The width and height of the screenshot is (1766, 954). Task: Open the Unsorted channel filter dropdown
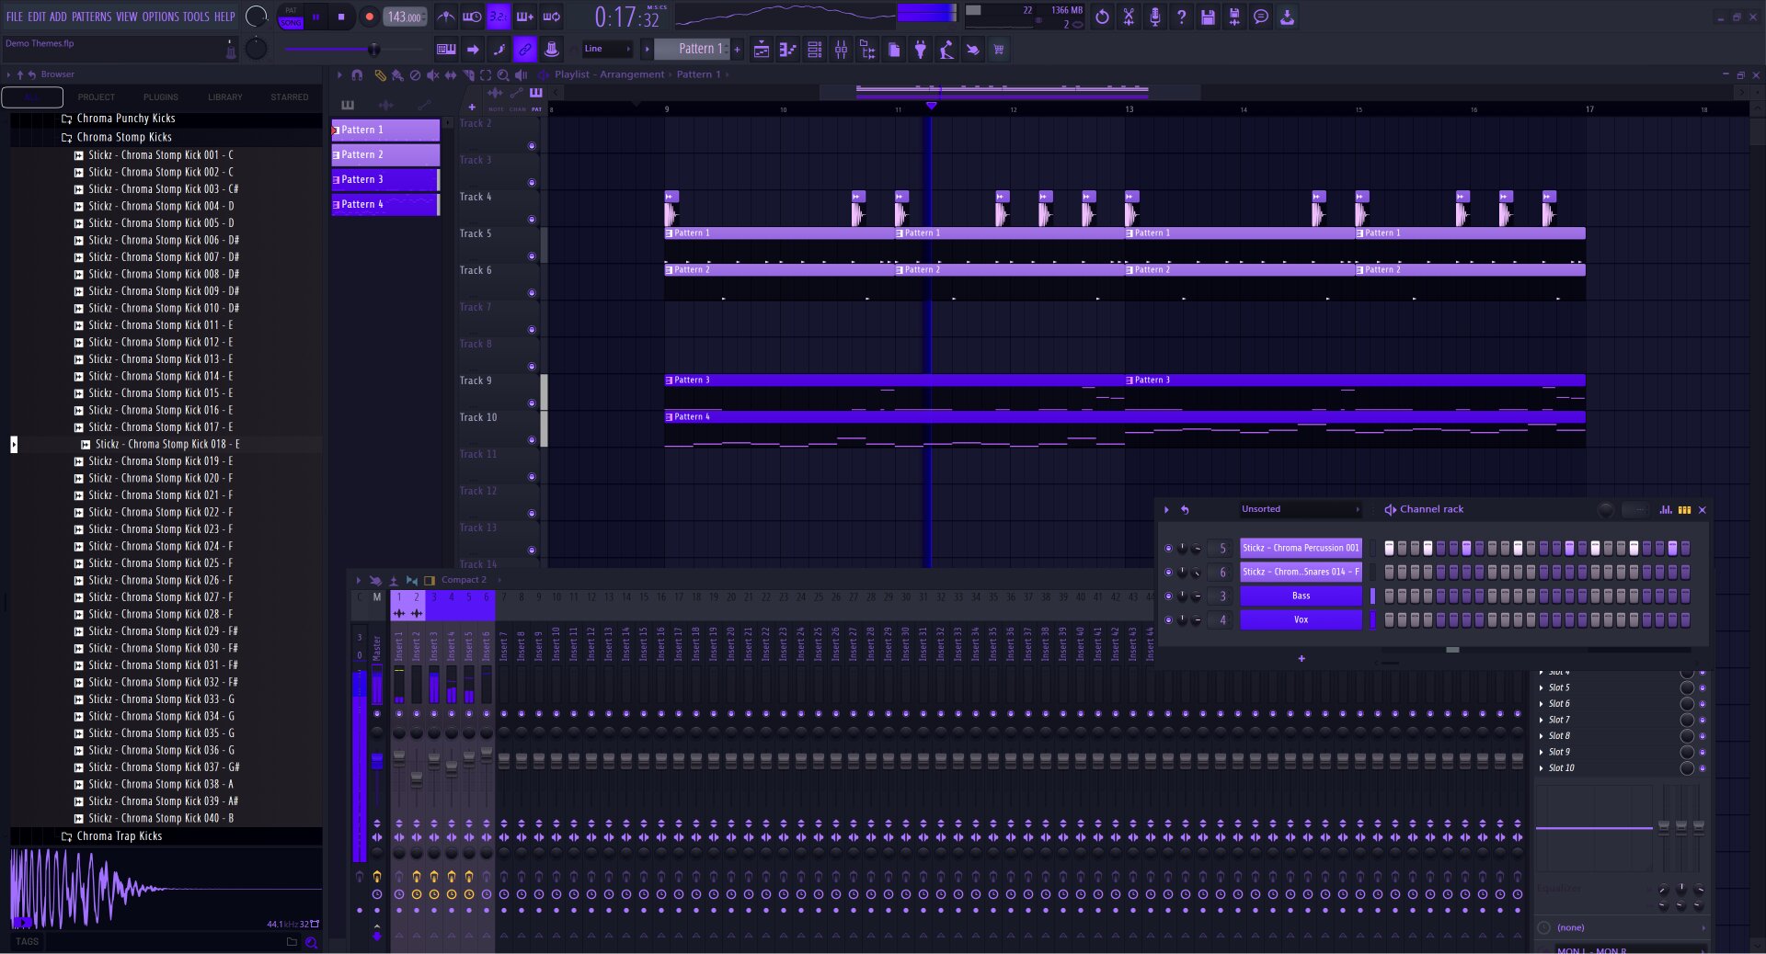pos(1299,509)
